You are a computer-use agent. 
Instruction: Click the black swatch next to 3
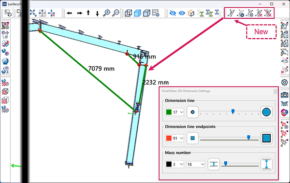169,164
